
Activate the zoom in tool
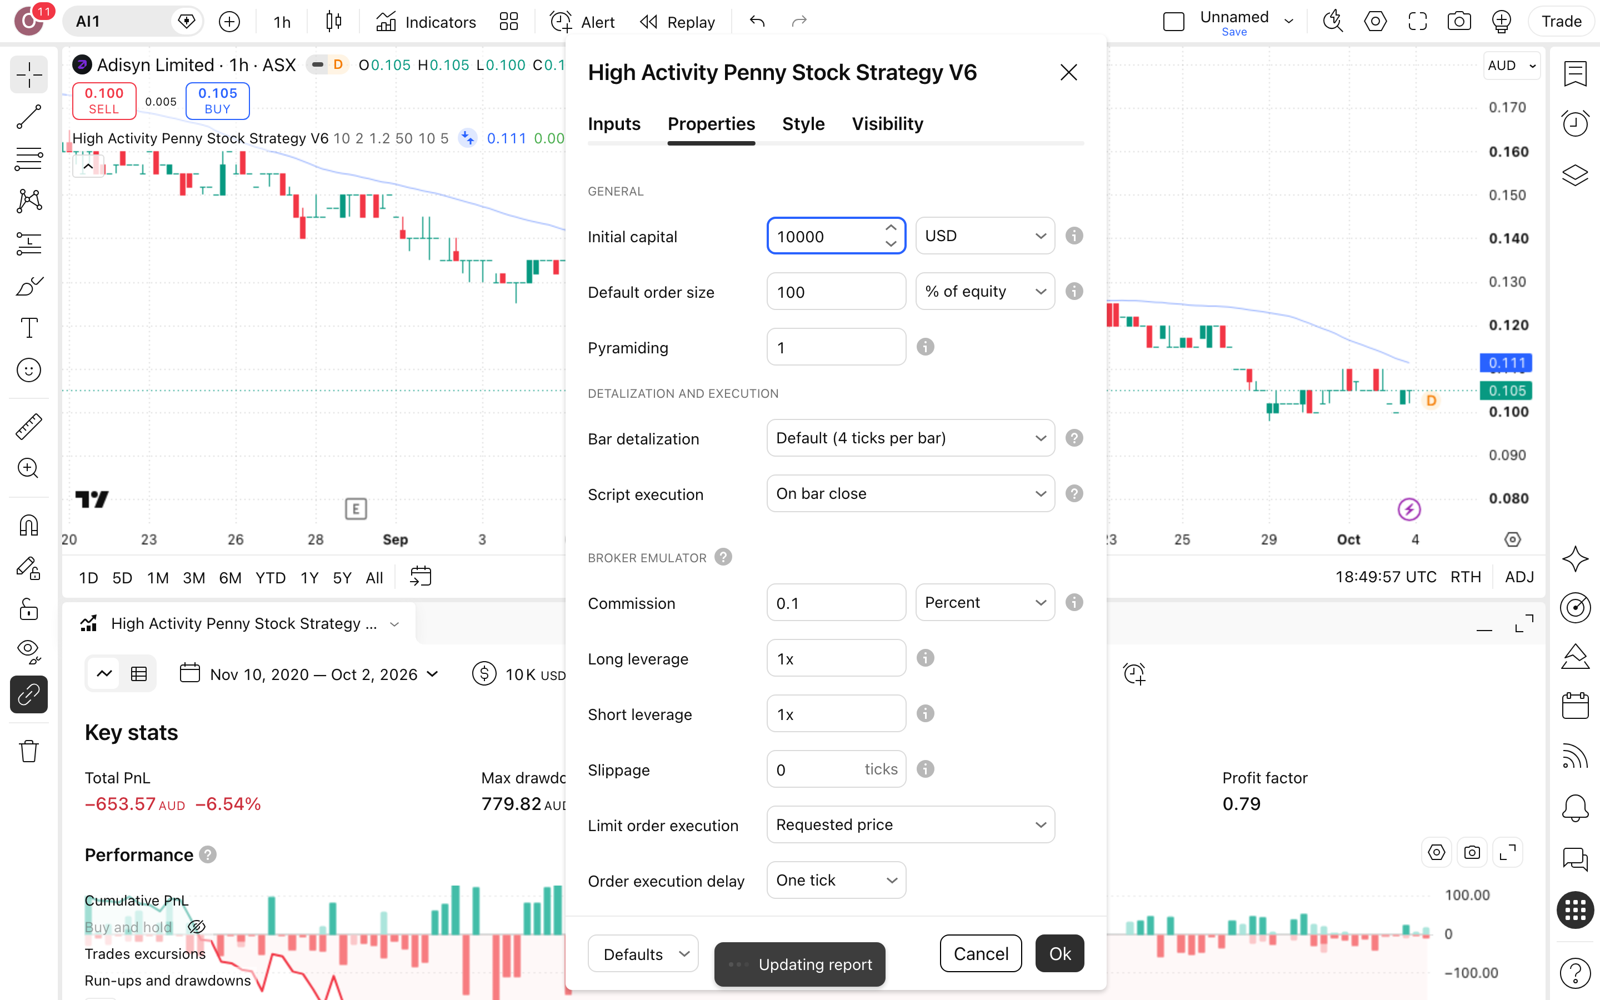tap(28, 469)
